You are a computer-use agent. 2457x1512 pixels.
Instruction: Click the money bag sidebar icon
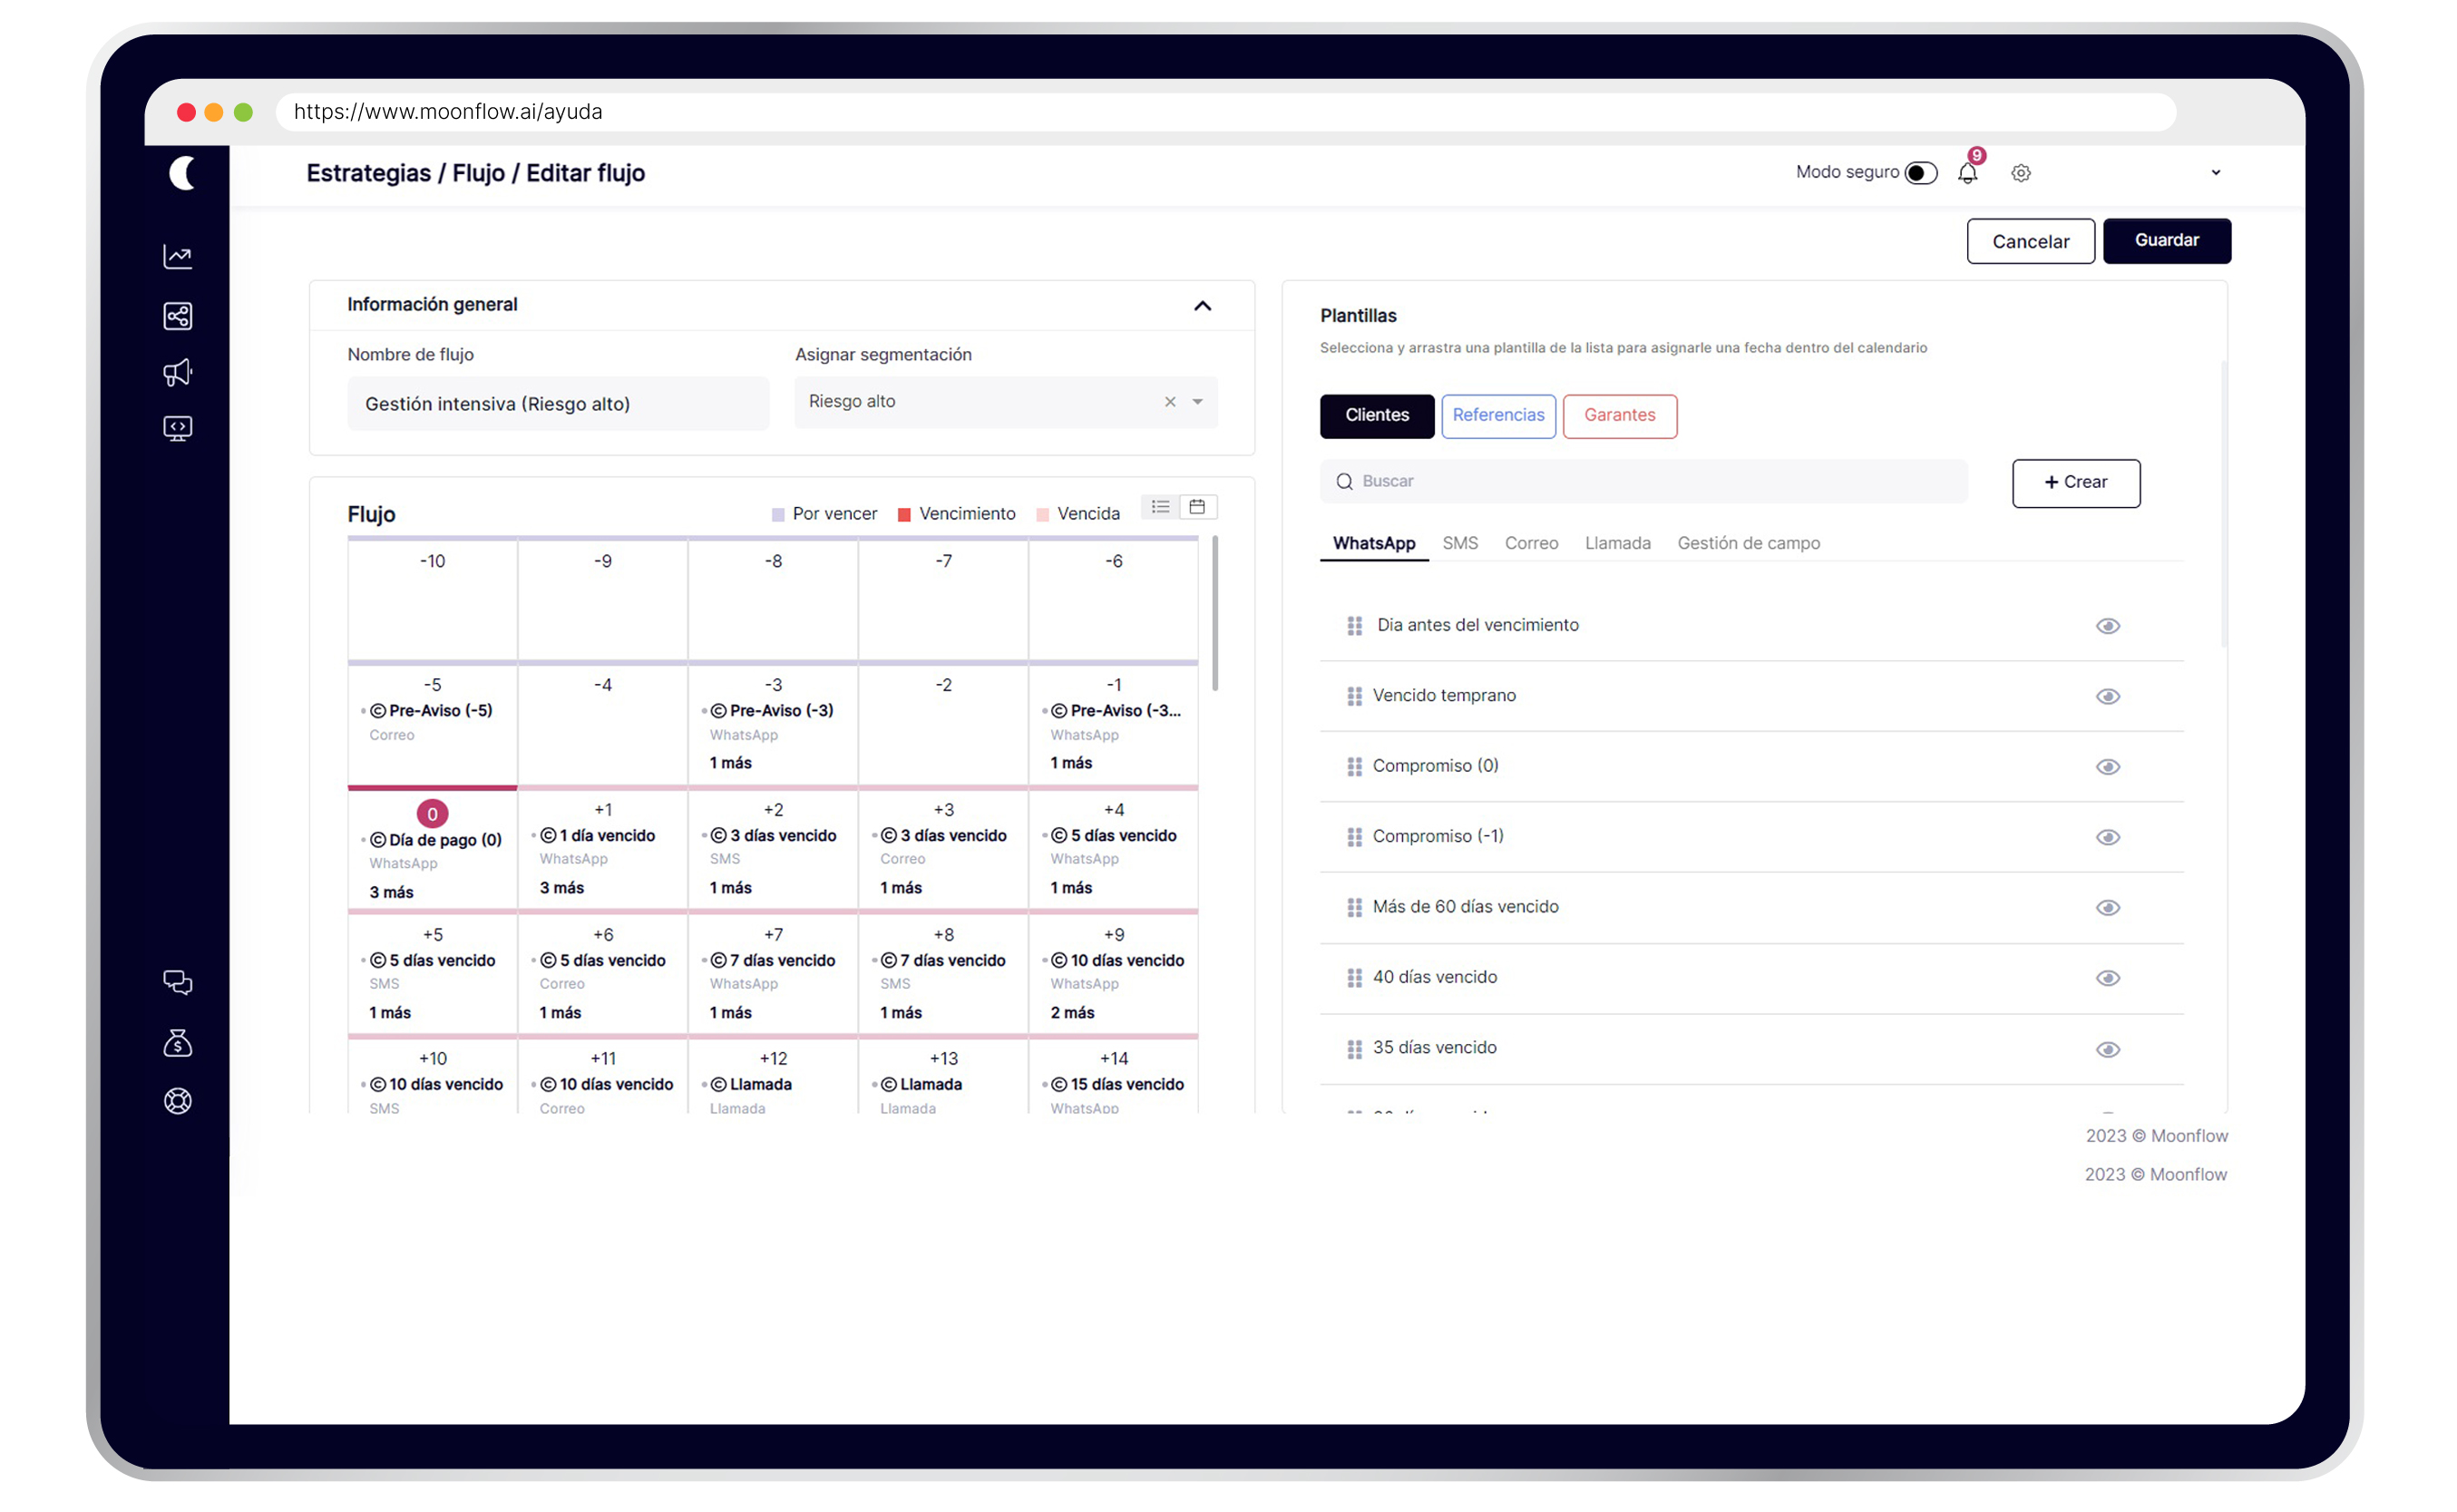(178, 1043)
